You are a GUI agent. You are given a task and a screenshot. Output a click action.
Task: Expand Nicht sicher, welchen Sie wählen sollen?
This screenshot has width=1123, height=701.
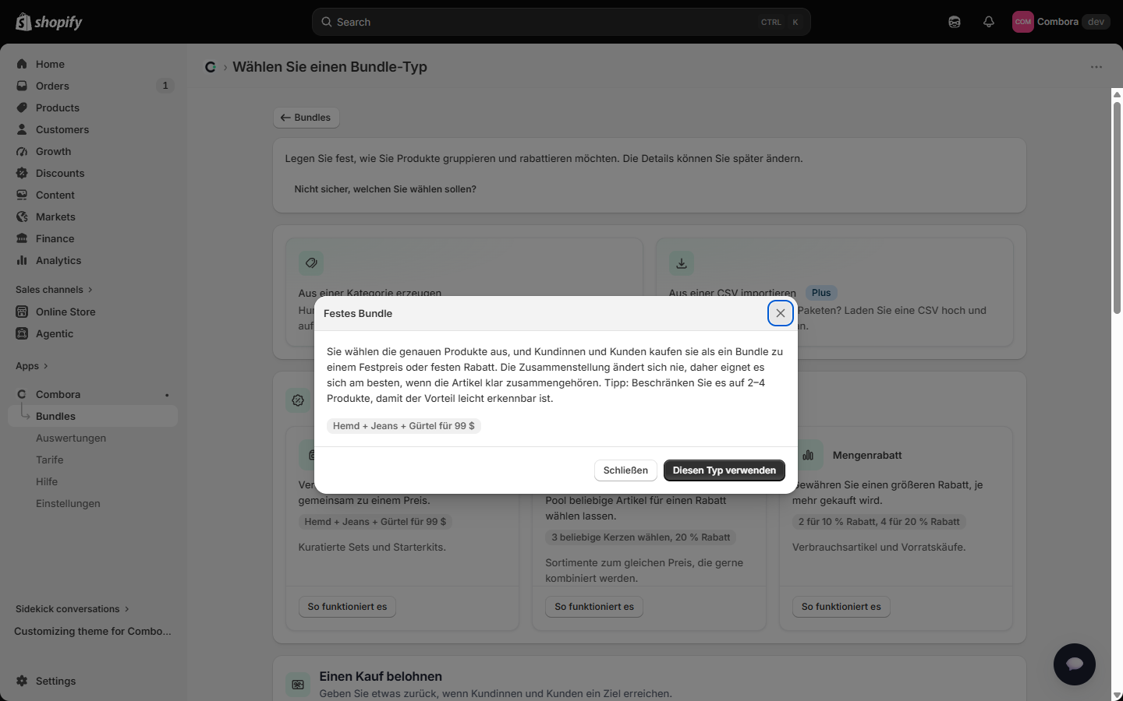click(385, 189)
